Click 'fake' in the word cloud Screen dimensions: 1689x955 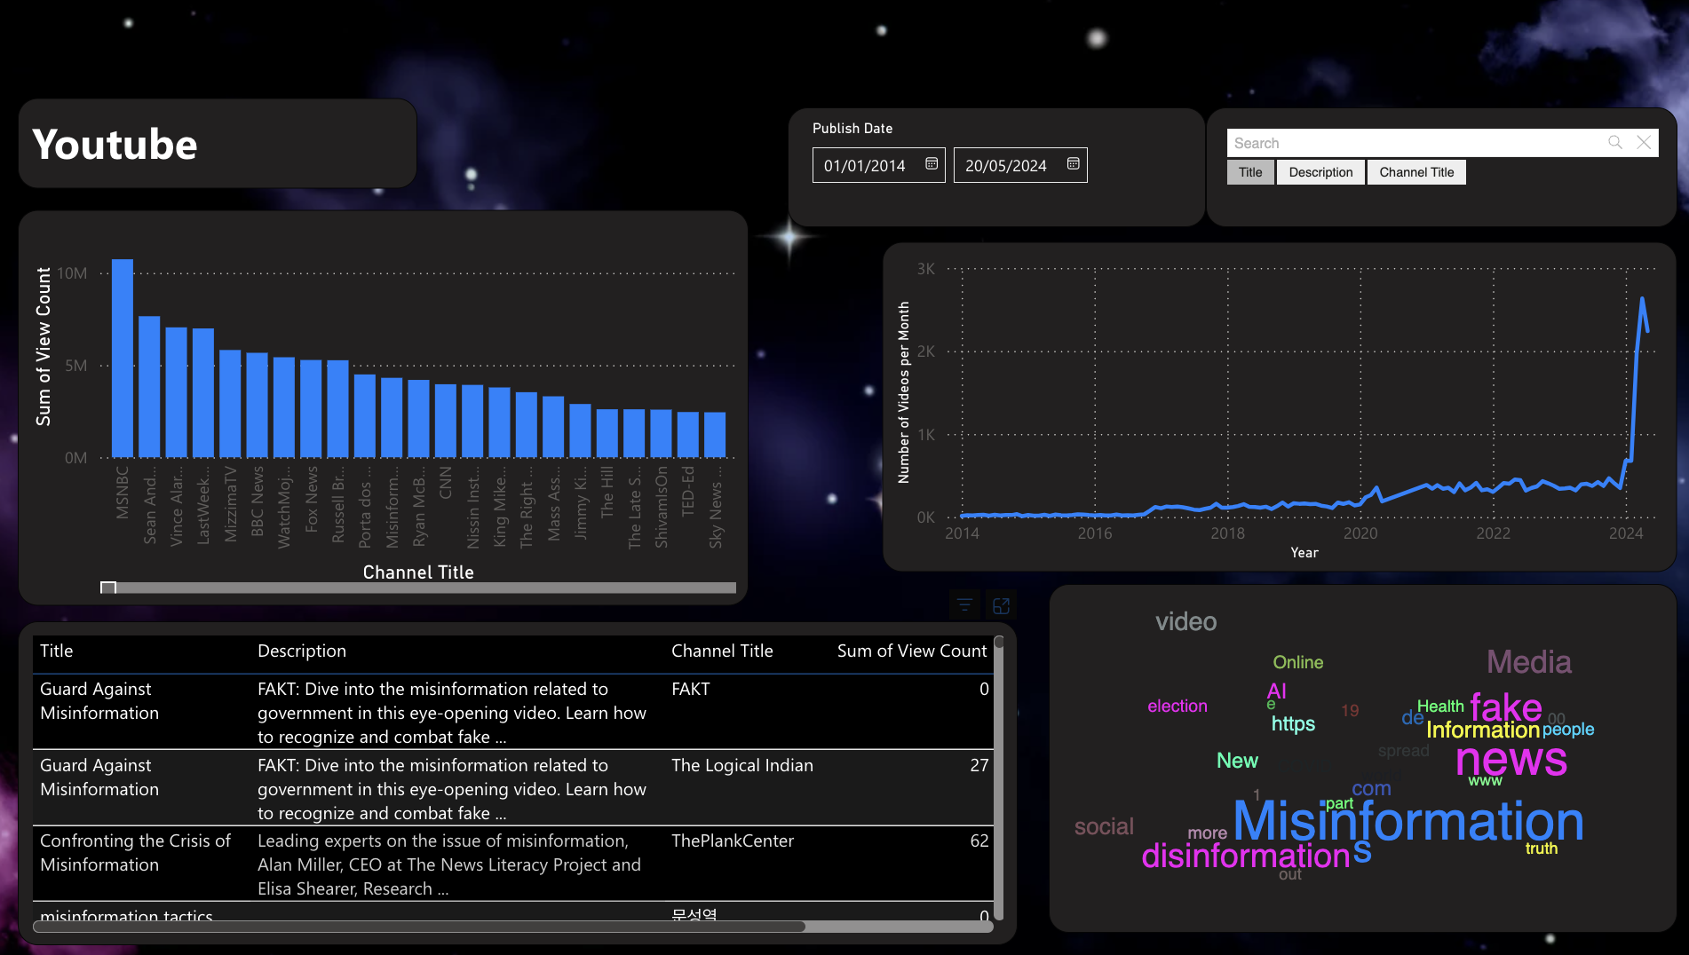pos(1506,708)
